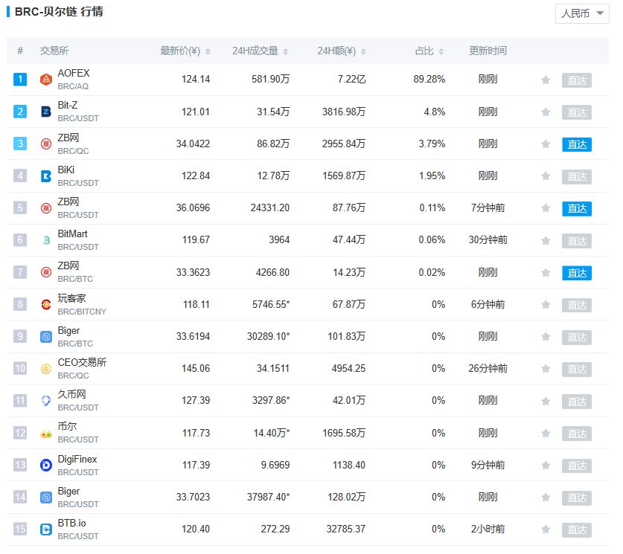Image resolution: width=623 pixels, height=554 pixels.
Task: Open the 人民币 currency dropdown
Action: pyautogui.click(x=582, y=14)
